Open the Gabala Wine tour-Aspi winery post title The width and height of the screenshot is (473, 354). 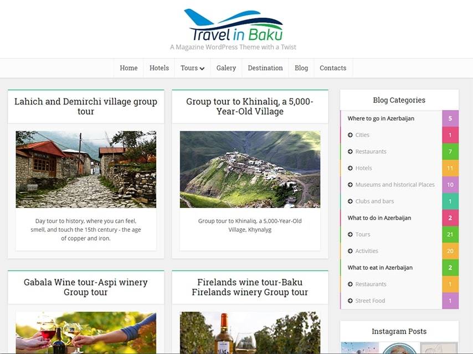click(x=86, y=287)
